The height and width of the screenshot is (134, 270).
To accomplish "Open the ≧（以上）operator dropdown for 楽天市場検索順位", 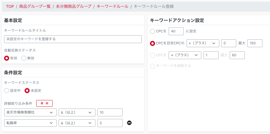I will 77,113.
